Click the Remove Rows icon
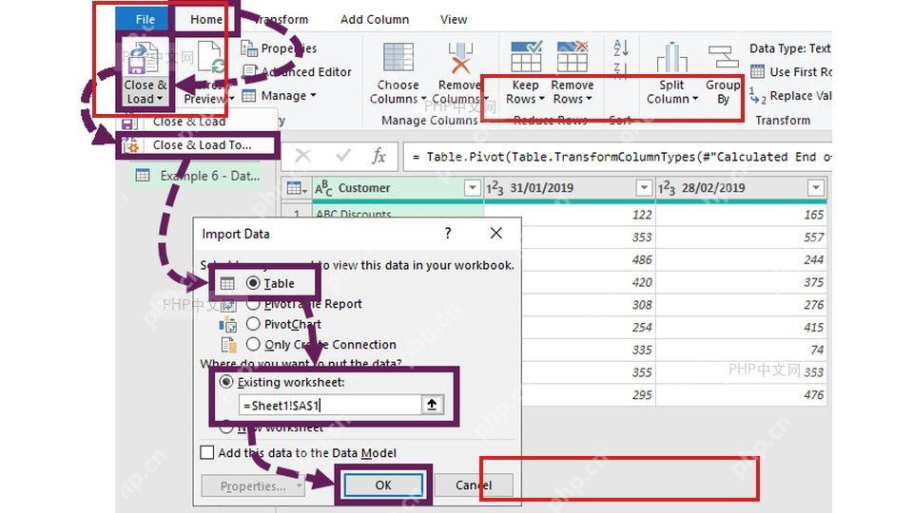This screenshot has height=513, width=913. point(573,56)
